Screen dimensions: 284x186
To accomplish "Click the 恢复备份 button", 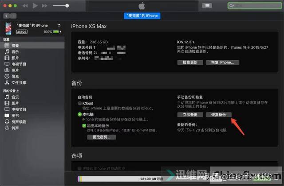I will point(218,115).
